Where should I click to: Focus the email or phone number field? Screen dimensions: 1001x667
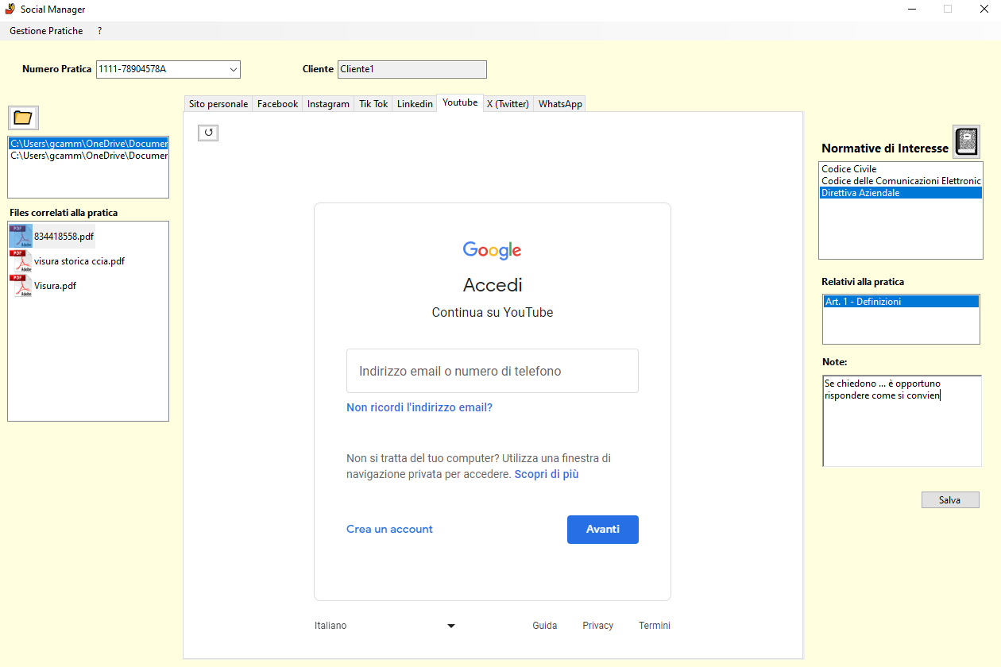(493, 371)
